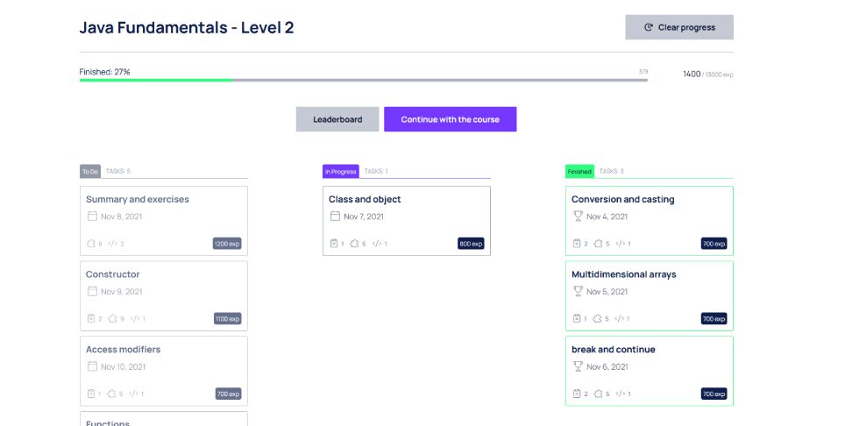Viewport: 852px width, 426px height.
Task: Click the 1200 exp badge on Summary and exercises
Action: [x=227, y=244]
